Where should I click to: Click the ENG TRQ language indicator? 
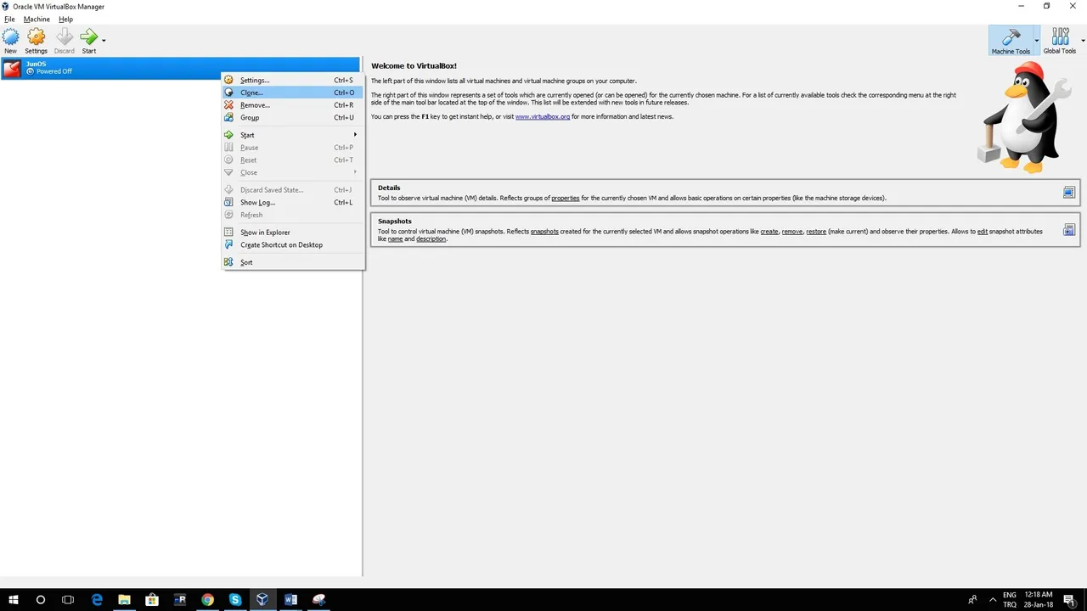tap(1010, 599)
